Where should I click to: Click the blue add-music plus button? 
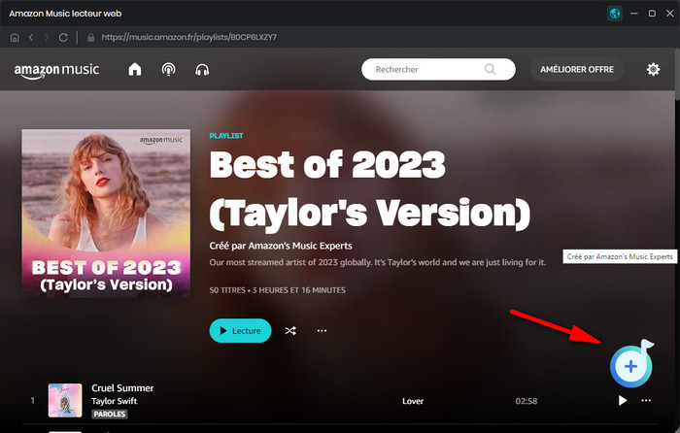pyautogui.click(x=630, y=366)
